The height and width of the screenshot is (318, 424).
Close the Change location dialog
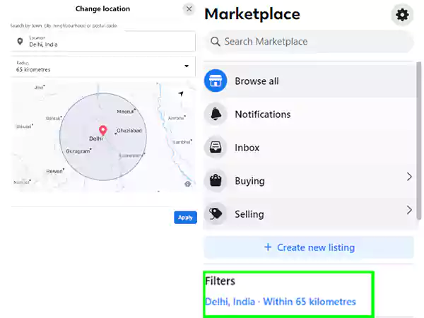[189, 9]
